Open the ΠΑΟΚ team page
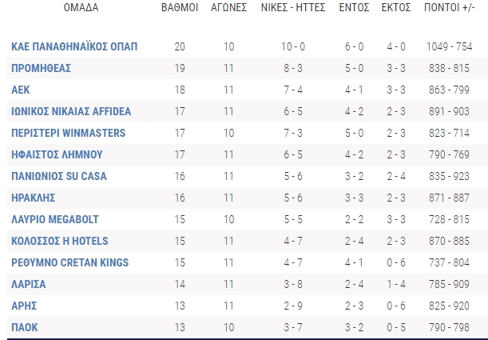The image size is (488, 340). 24,327
